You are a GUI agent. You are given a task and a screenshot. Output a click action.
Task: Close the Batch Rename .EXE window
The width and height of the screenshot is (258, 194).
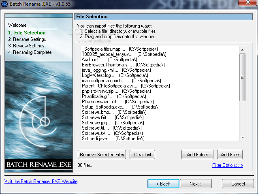[248, 2]
